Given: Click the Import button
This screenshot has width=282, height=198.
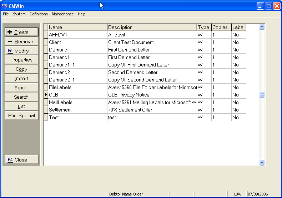Looking at the screenshot, I should point(21,79).
